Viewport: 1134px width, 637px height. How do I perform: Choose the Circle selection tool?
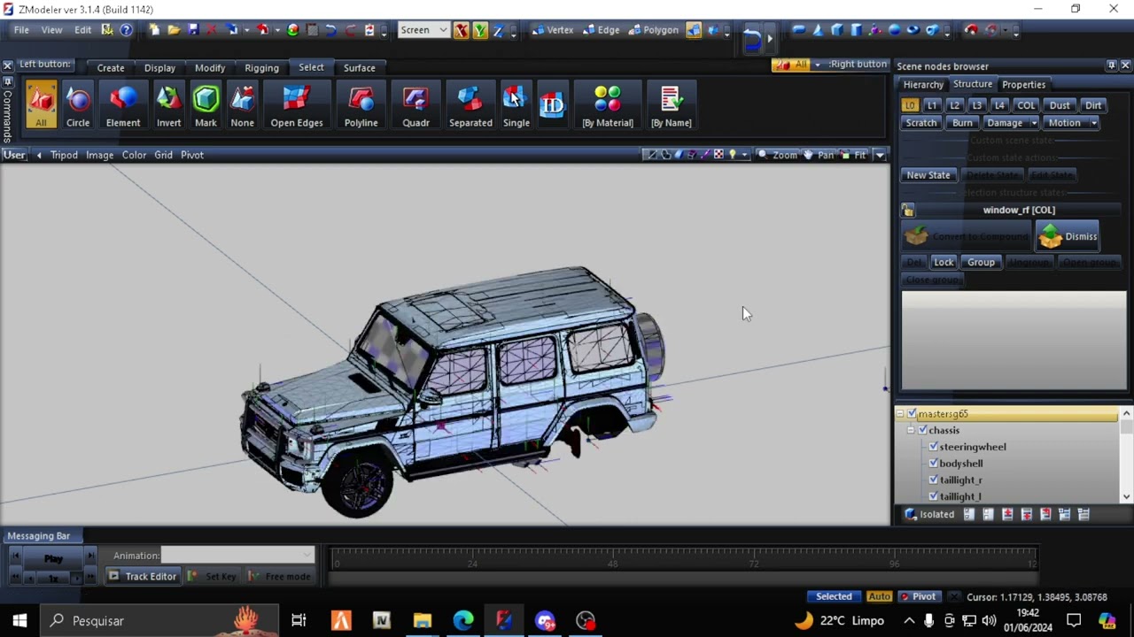tap(78, 105)
